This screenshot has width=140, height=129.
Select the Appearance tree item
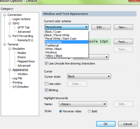tap(20, 70)
